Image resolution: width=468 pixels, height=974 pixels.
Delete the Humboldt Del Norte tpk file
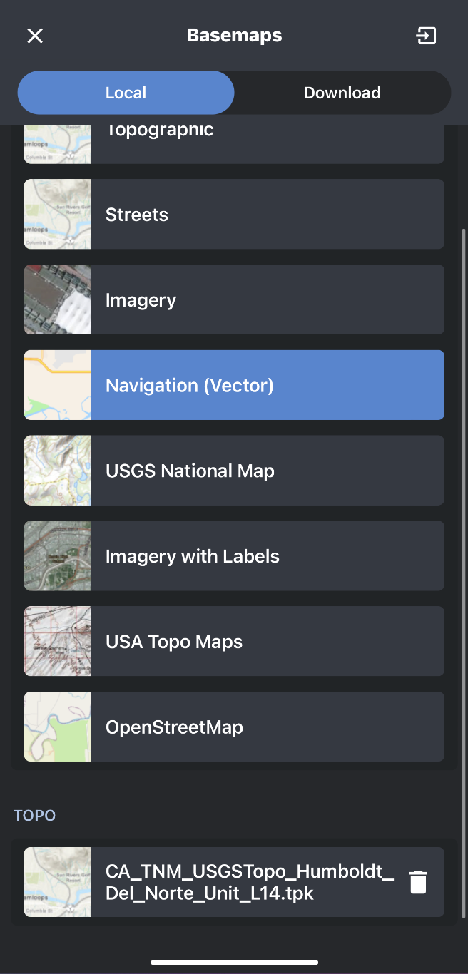418,882
